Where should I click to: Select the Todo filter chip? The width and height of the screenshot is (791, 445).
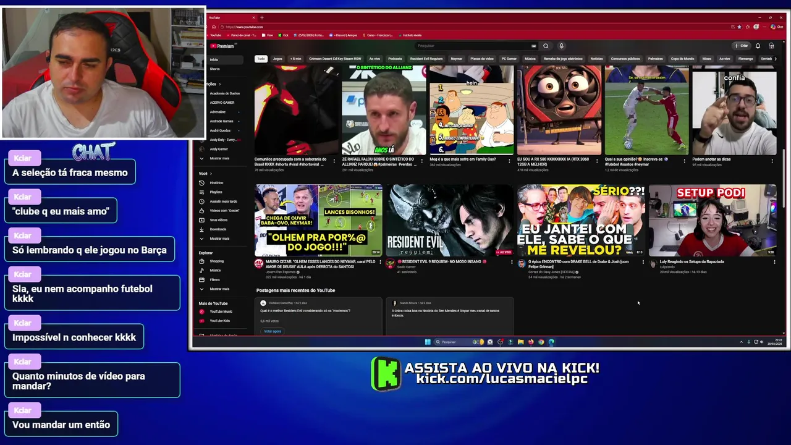(x=261, y=59)
